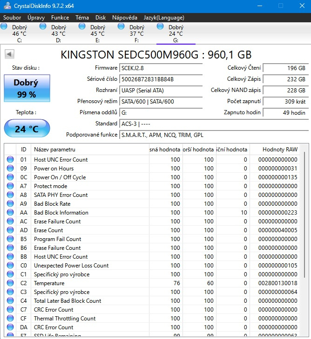Click status orb for Program Fail Count

click(10, 239)
